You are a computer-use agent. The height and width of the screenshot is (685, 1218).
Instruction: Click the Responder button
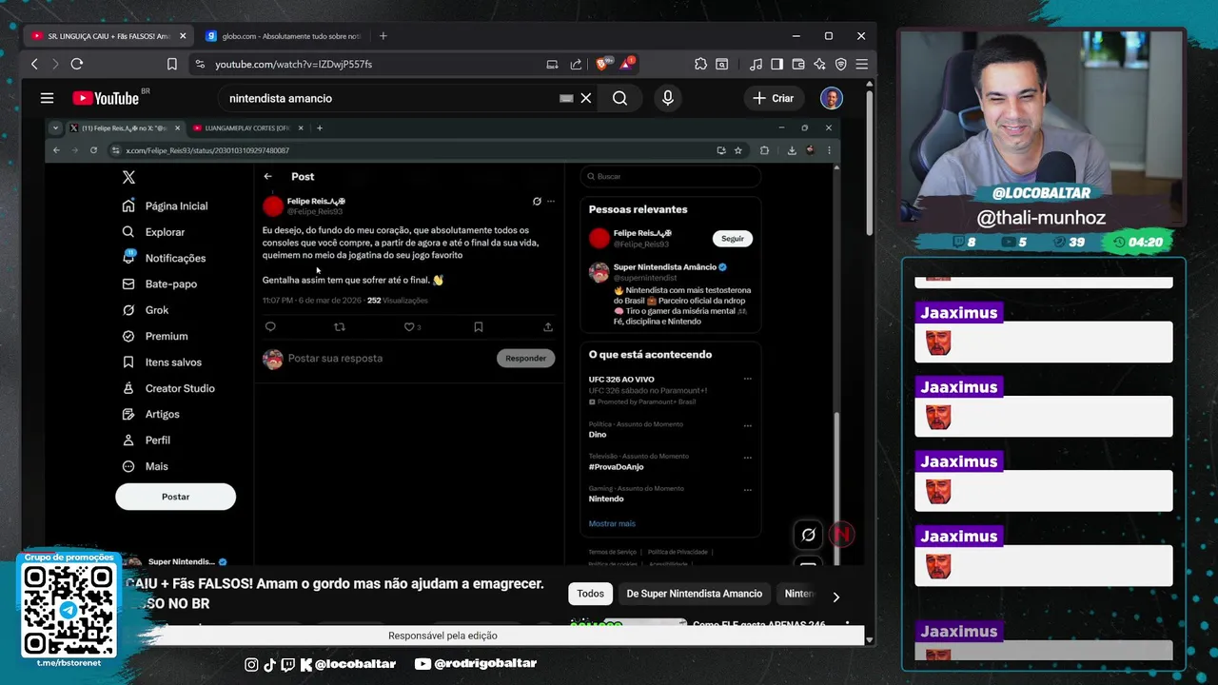(x=525, y=359)
